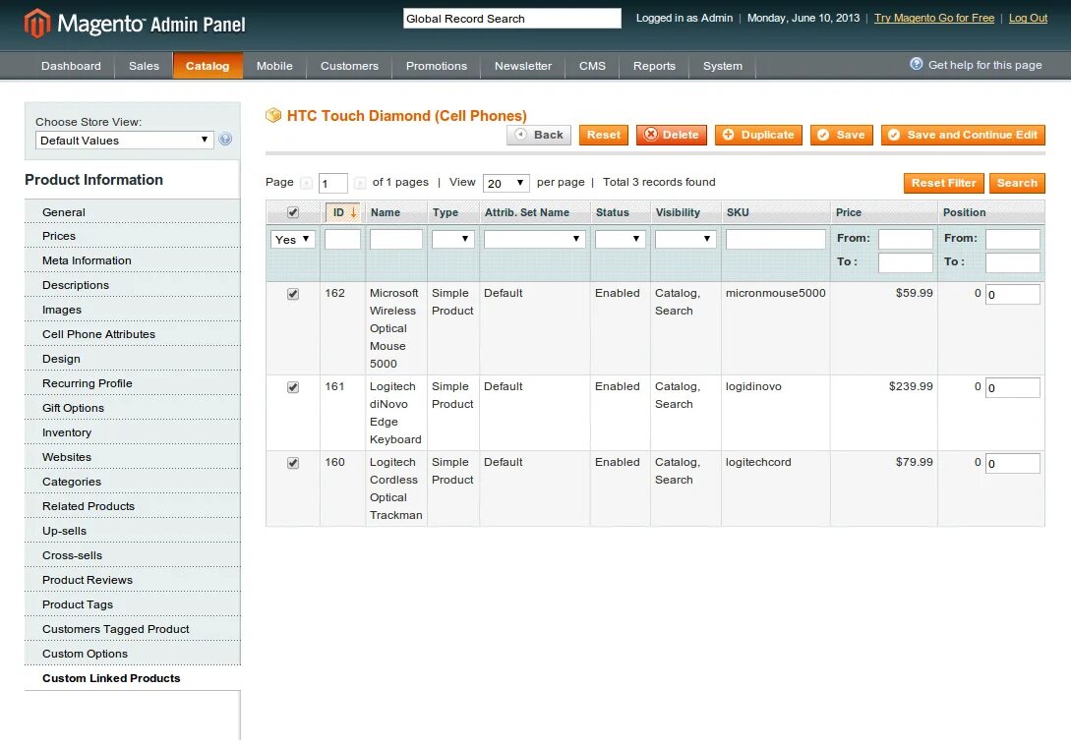Uncheck the Microsoft Wireless Optical Mouse row
This screenshot has width=1071, height=746.
[292, 293]
